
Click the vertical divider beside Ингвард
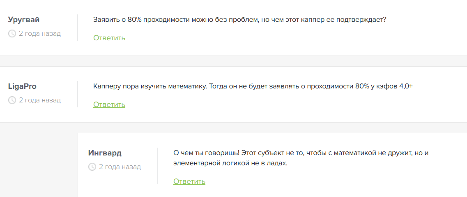pyautogui.click(x=158, y=166)
